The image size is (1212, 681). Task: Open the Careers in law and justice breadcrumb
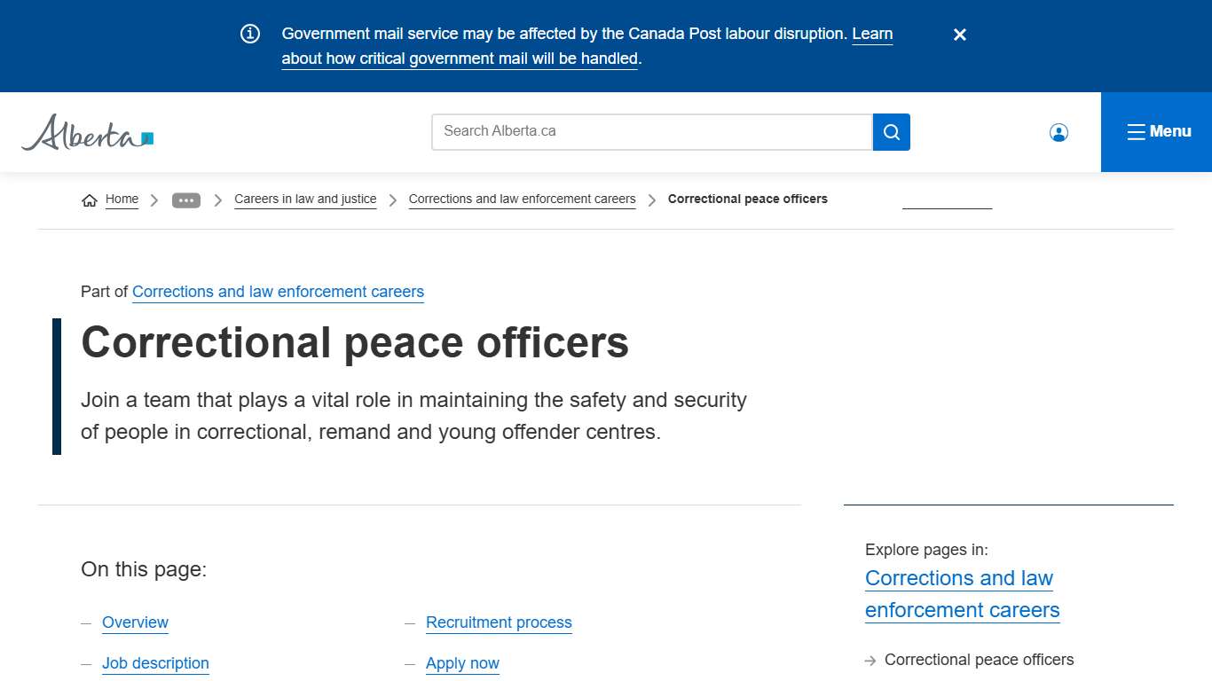[304, 199]
